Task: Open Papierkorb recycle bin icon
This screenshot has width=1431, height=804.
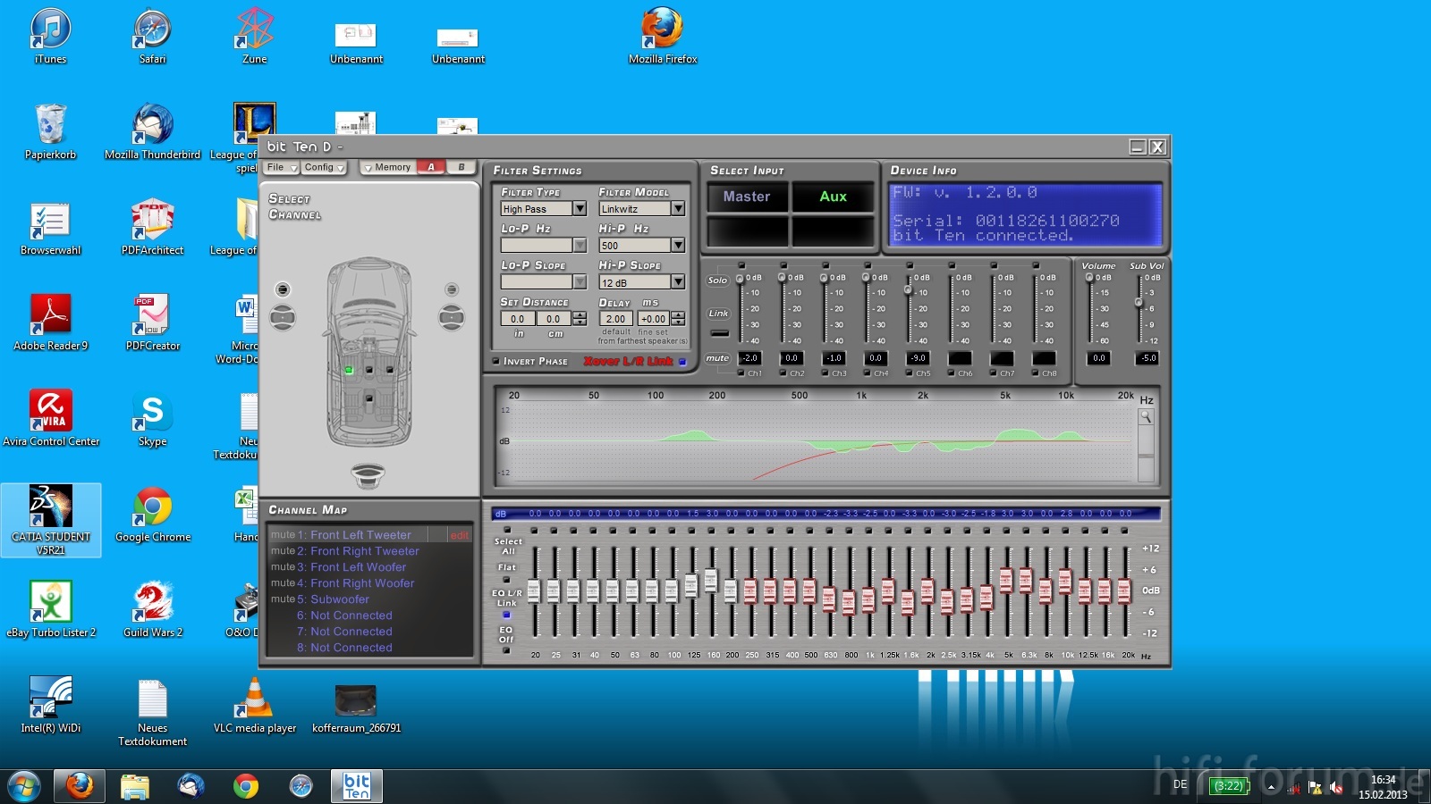Action: coord(51,131)
